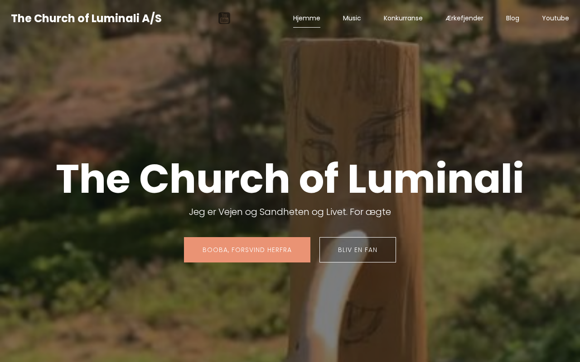The width and height of the screenshot is (580, 362).
Task: Click the Jeg er Vejen og Sandheten tagline
Action: tap(290, 212)
